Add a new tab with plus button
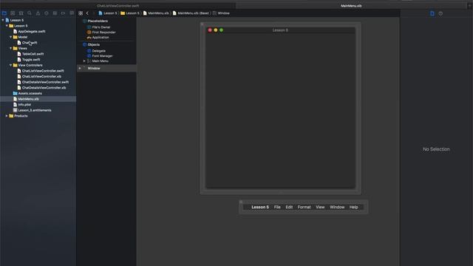This screenshot has height=266, width=473. click(470, 5)
